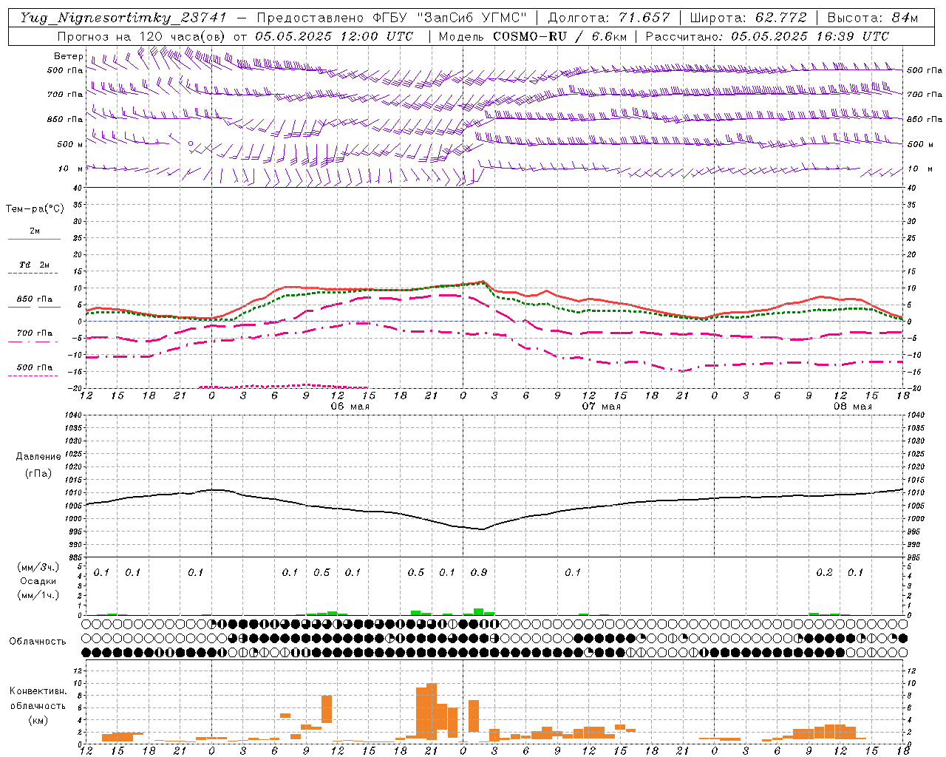Click the Давление panel label

pos(38,457)
